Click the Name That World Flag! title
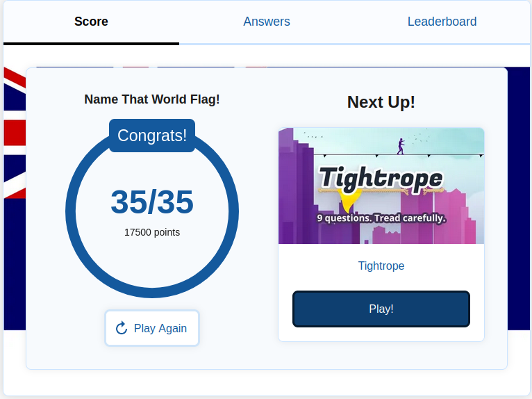This screenshot has width=532, height=399. pyautogui.click(x=152, y=99)
